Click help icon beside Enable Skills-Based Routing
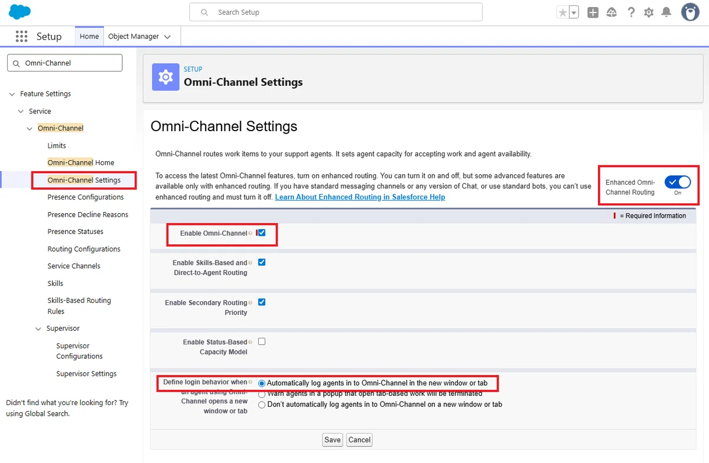 click(250, 263)
